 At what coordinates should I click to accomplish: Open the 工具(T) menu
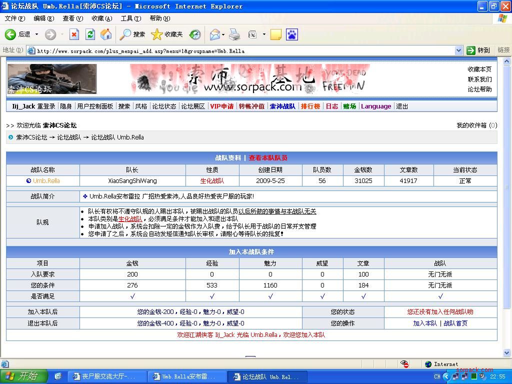(x=130, y=18)
